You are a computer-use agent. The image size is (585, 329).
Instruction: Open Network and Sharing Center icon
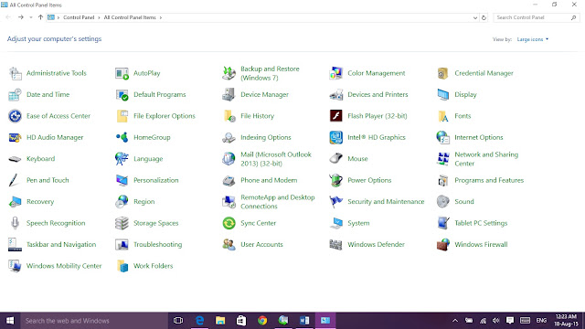(442, 159)
